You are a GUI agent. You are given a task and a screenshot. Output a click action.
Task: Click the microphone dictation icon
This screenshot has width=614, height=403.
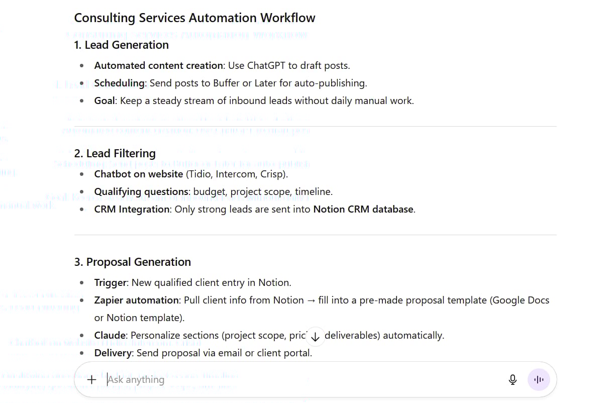pyautogui.click(x=513, y=380)
